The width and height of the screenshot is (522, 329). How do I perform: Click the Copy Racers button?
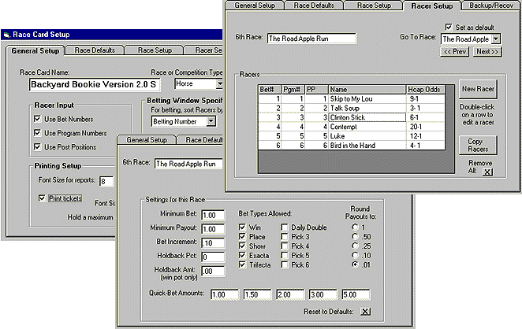click(478, 146)
